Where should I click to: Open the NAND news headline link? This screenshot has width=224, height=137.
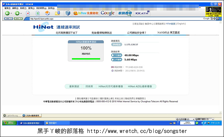168,33
